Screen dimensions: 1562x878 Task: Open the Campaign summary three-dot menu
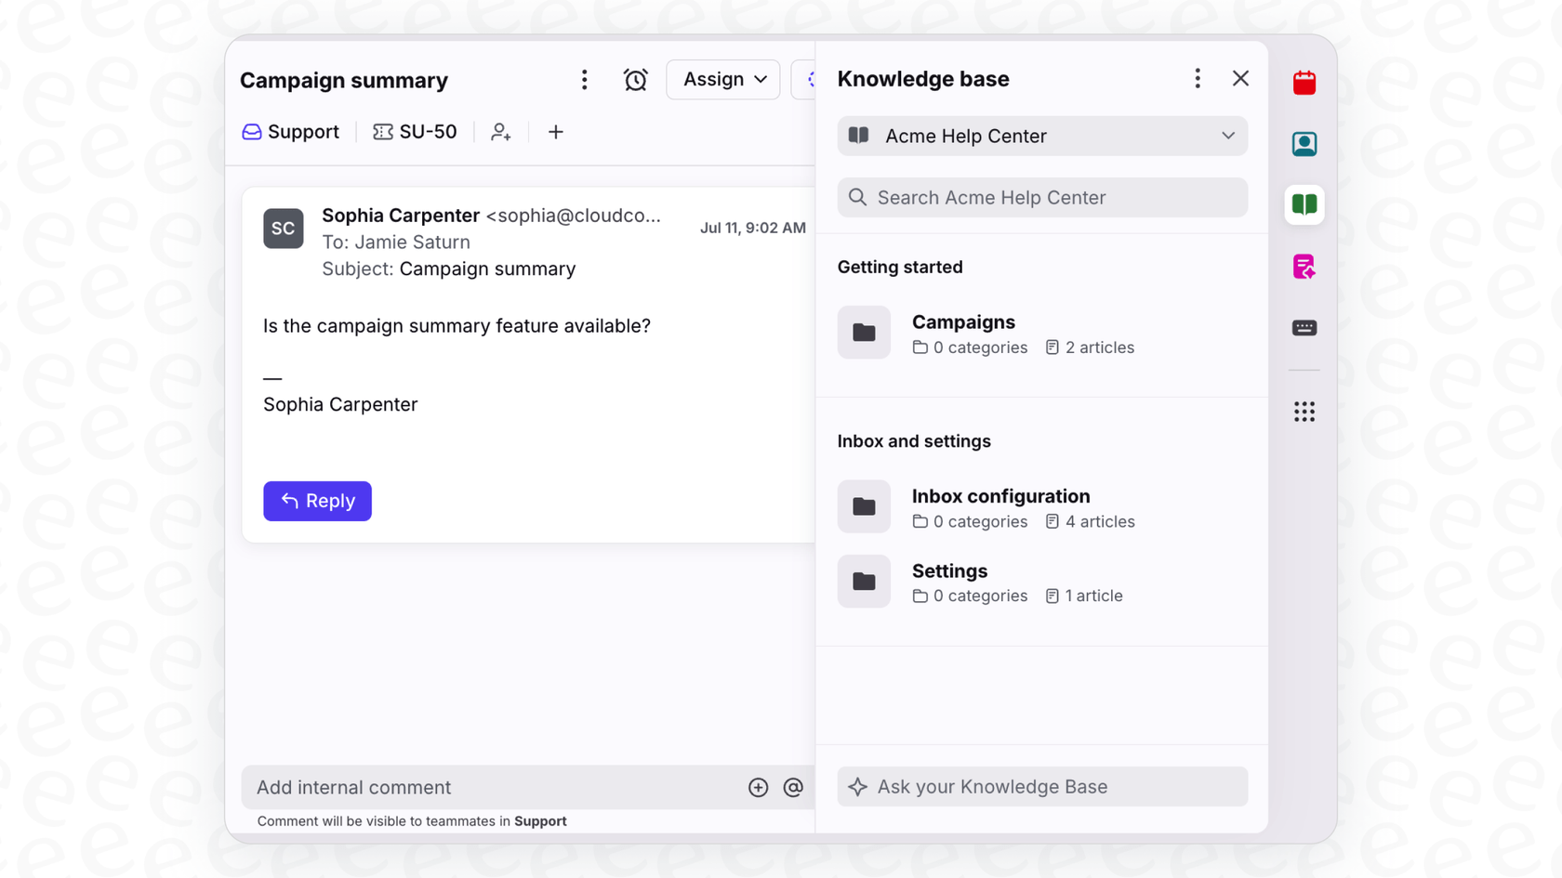pyautogui.click(x=585, y=80)
